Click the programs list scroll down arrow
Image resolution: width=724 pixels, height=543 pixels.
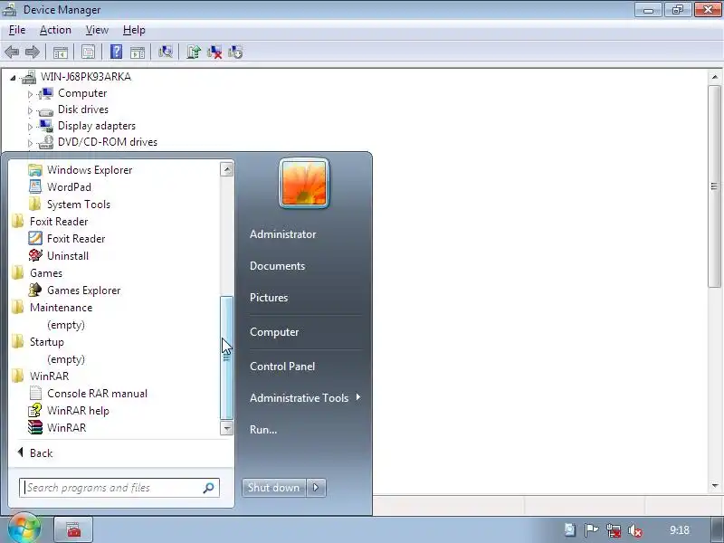[x=227, y=428]
